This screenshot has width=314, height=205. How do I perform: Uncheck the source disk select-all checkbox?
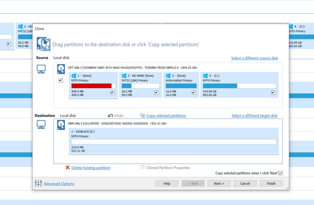point(61,81)
